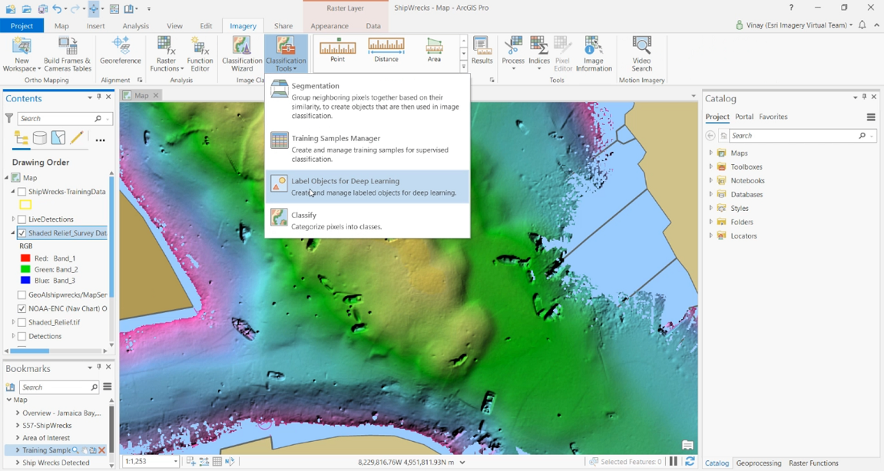The width and height of the screenshot is (884, 471).
Task: Click the map scale input box
Action: point(150,461)
